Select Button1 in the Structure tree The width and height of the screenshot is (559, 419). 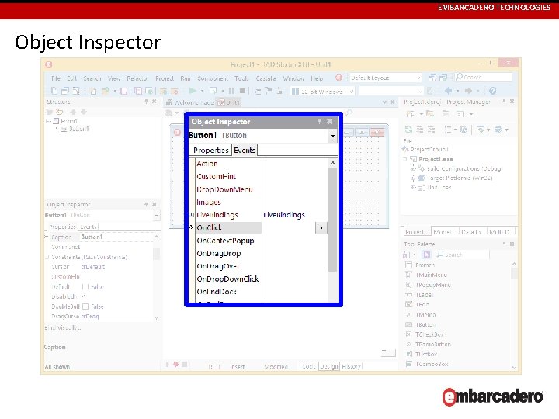(78, 129)
